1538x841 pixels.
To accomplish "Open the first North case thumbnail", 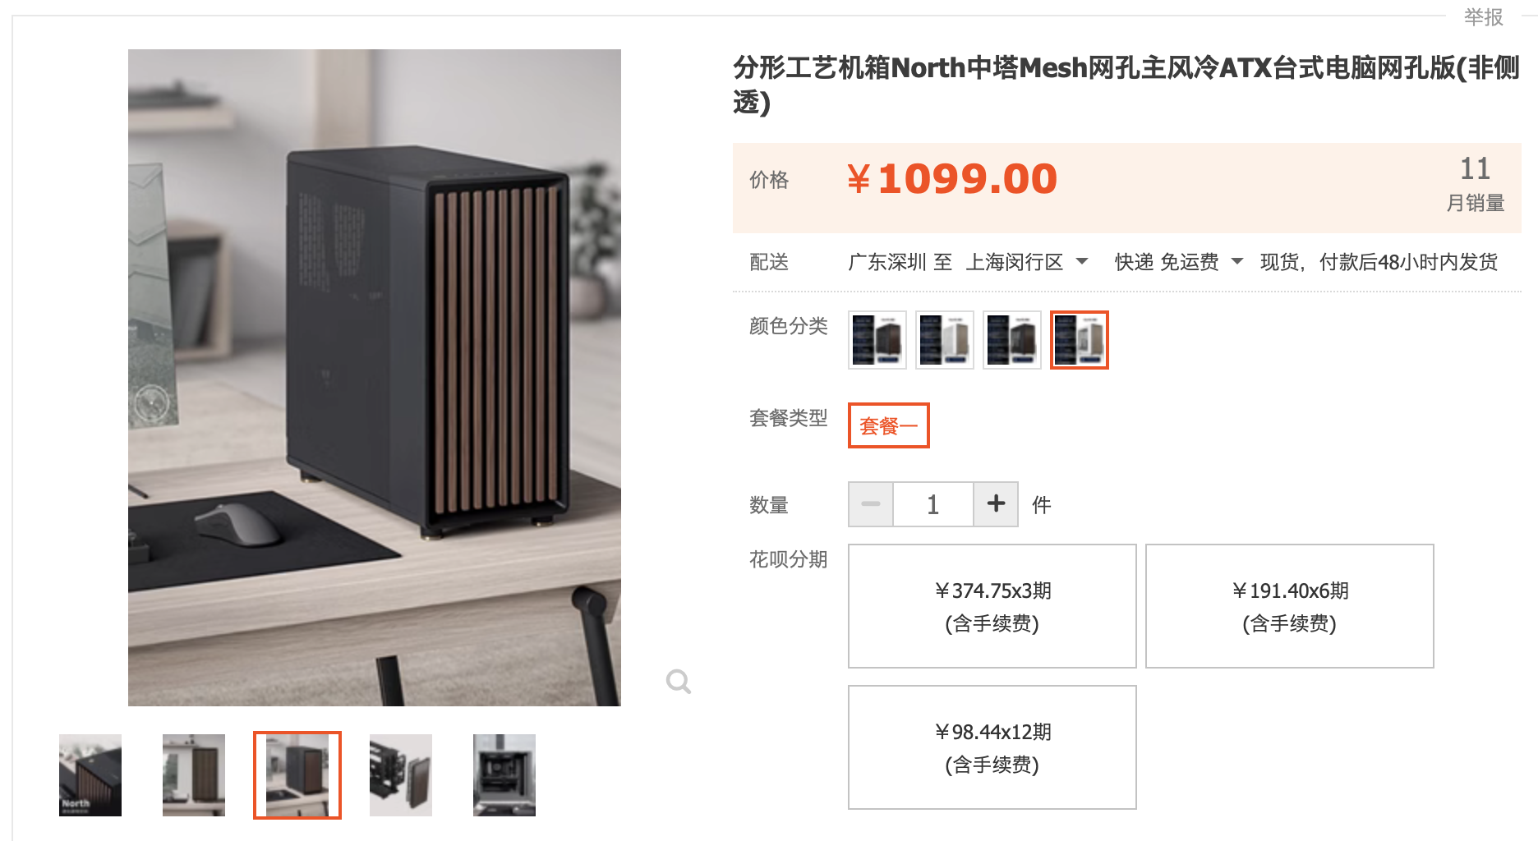I will 90,775.
